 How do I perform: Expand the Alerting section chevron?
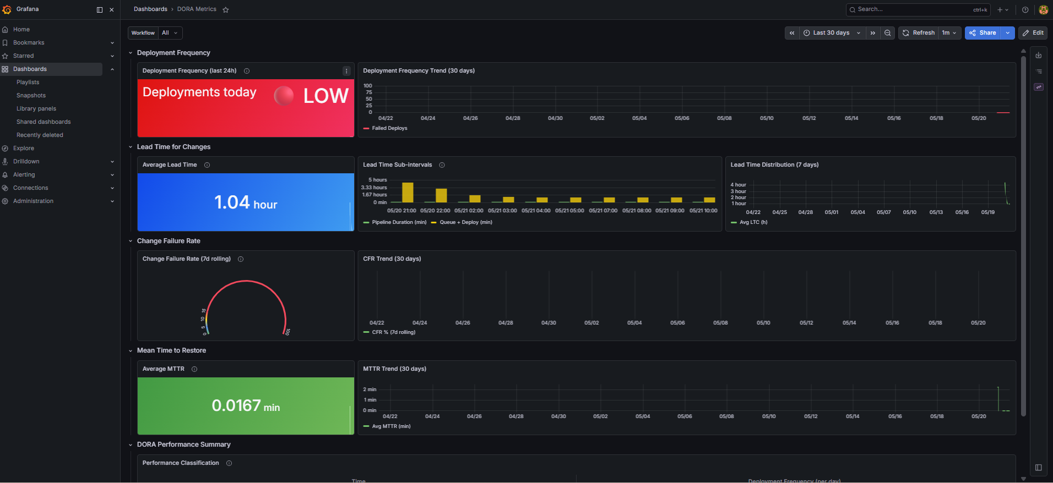click(112, 175)
